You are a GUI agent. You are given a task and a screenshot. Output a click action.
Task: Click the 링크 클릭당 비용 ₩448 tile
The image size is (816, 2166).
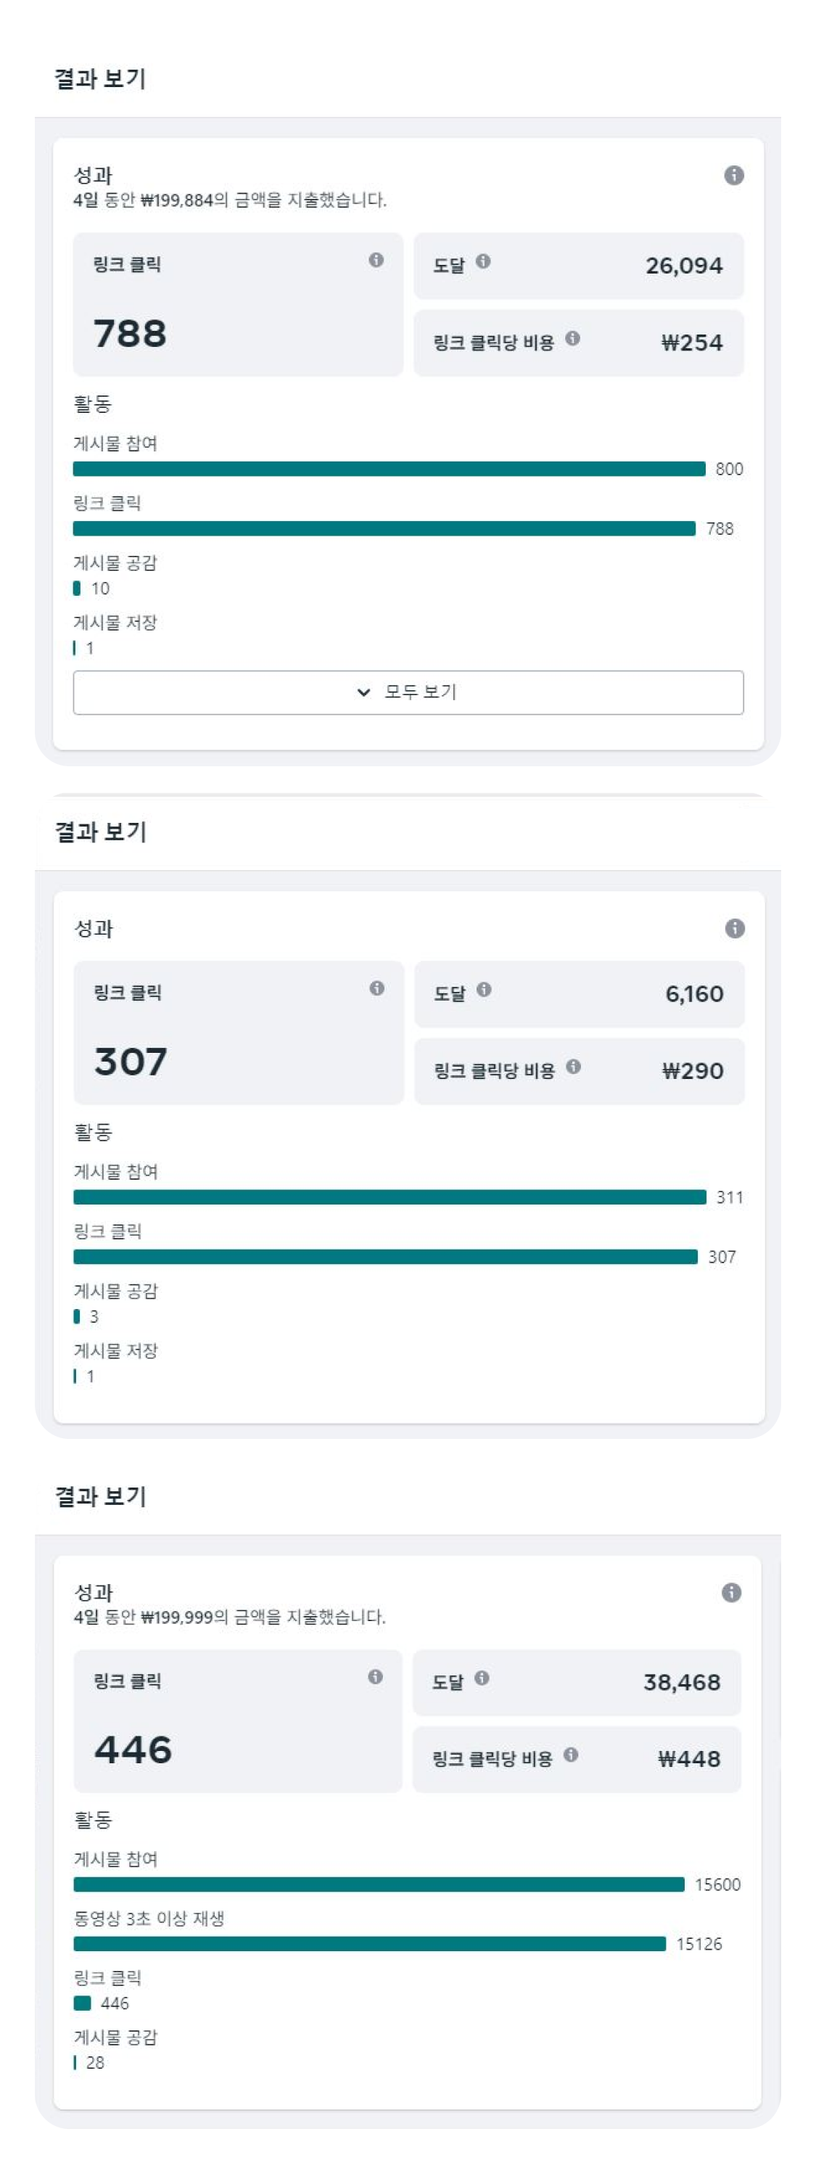577,1759
